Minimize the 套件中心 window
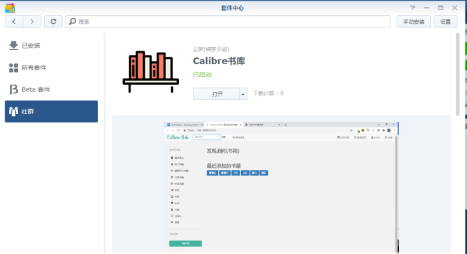 pos(426,8)
